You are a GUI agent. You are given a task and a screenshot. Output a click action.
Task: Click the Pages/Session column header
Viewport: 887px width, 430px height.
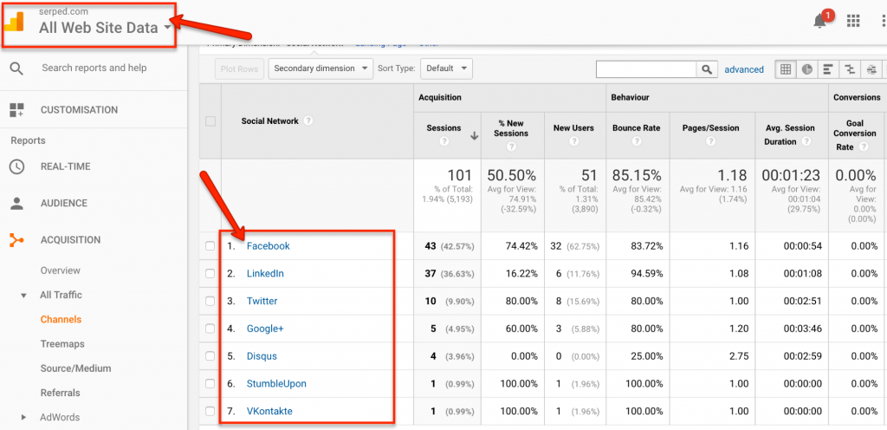tap(711, 128)
